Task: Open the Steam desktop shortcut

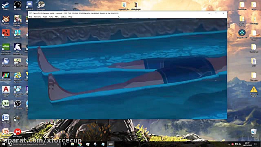Action: [6, 5]
